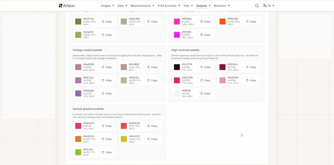The height and width of the screenshot is (165, 334).
Task: Copy the #ed92b2 pink colour
Action: (251, 80)
